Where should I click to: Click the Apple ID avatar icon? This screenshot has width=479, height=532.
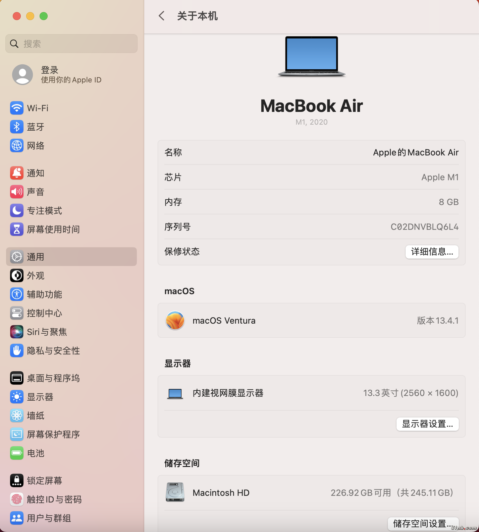22,74
